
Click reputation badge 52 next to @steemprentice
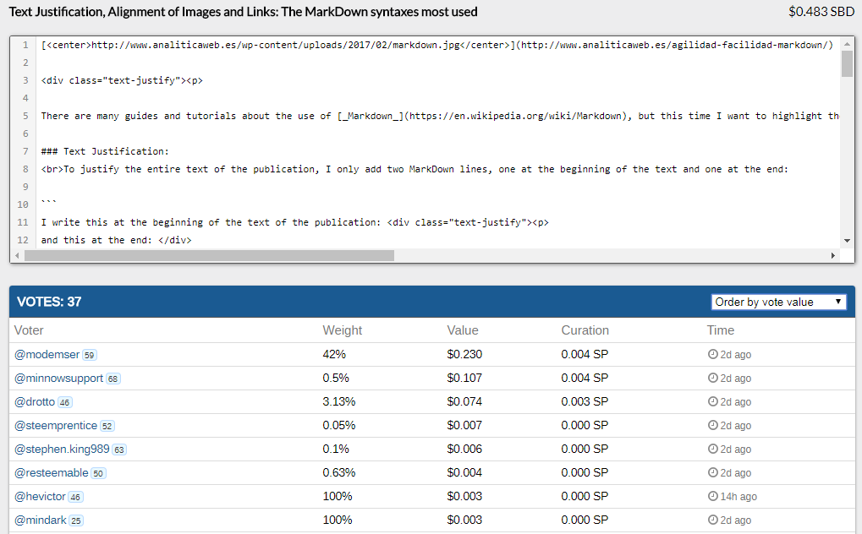pos(107,427)
